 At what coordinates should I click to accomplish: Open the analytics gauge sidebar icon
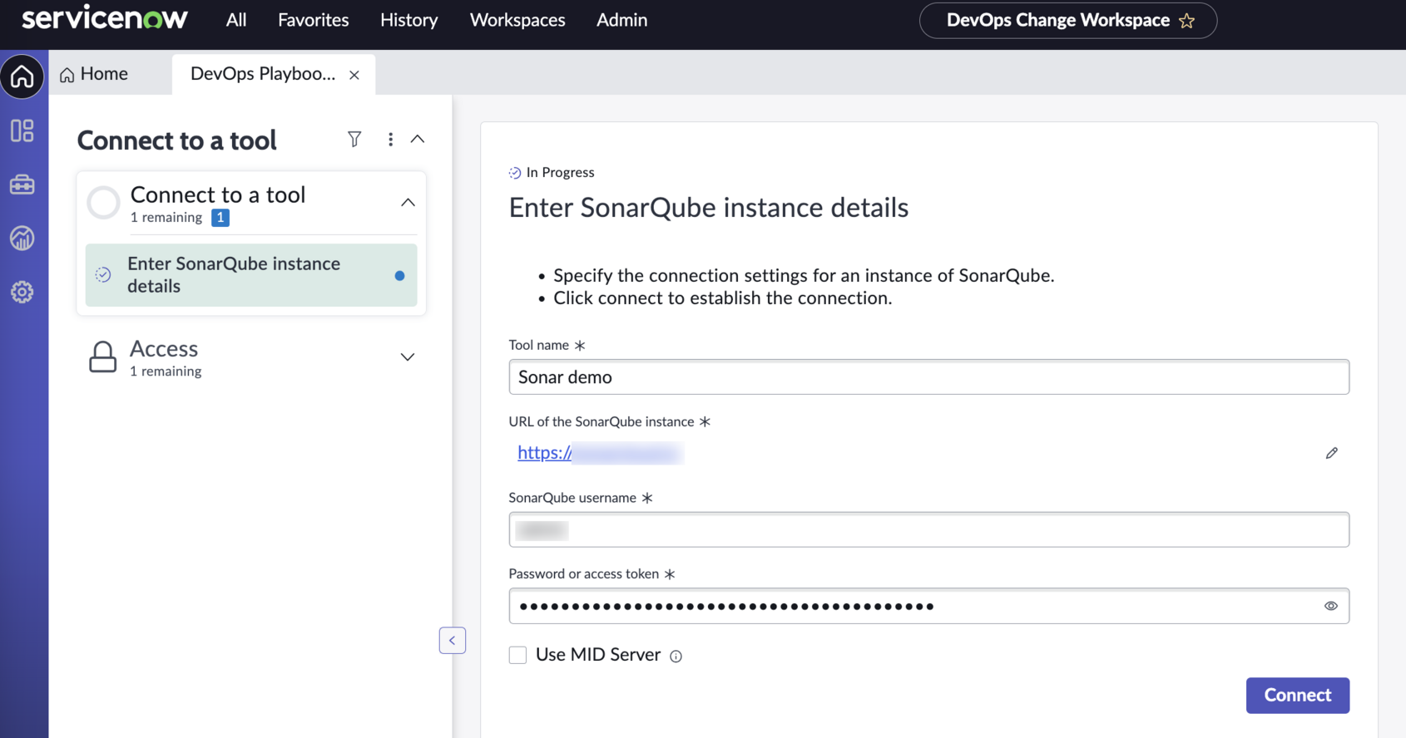(22, 239)
